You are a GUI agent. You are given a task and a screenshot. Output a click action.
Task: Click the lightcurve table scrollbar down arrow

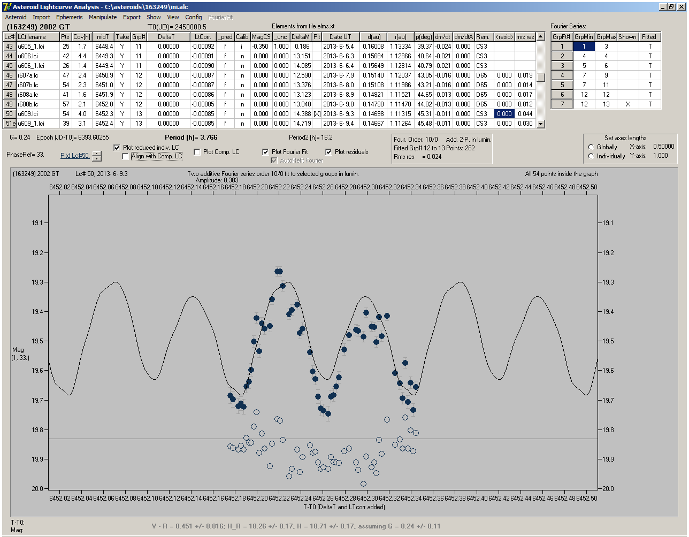click(541, 124)
